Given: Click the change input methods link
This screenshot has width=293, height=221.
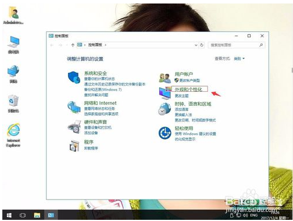Looking at the screenshot, I should [x=183, y=115].
